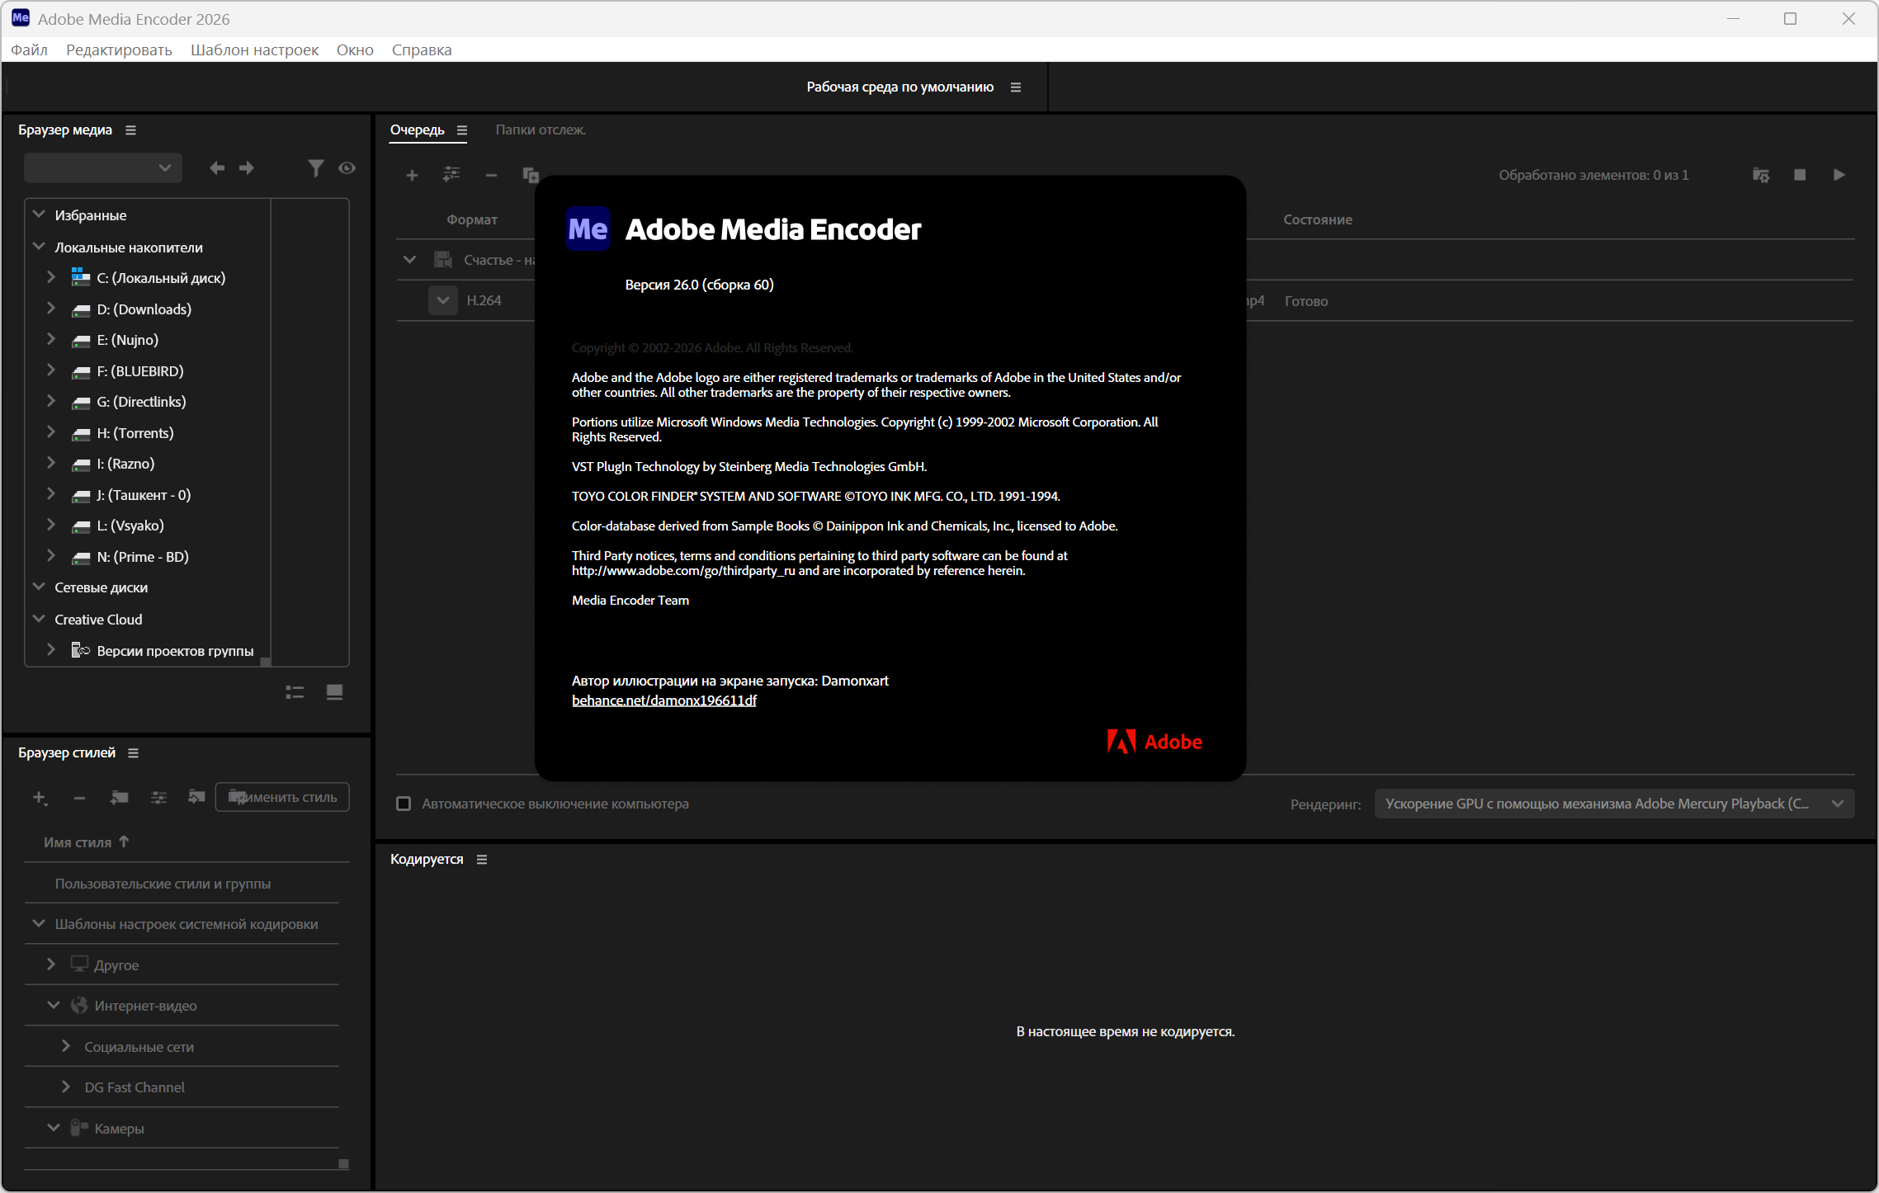The image size is (1879, 1193).
Task: Click the filter funnel icon in Media Browser
Action: tap(315, 168)
